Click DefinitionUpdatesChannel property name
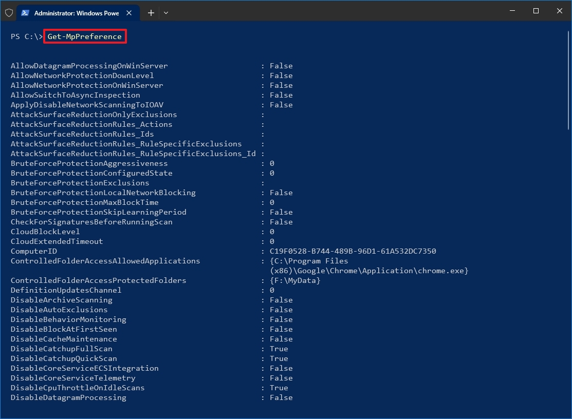The image size is (572, 419). click(66, 291)
